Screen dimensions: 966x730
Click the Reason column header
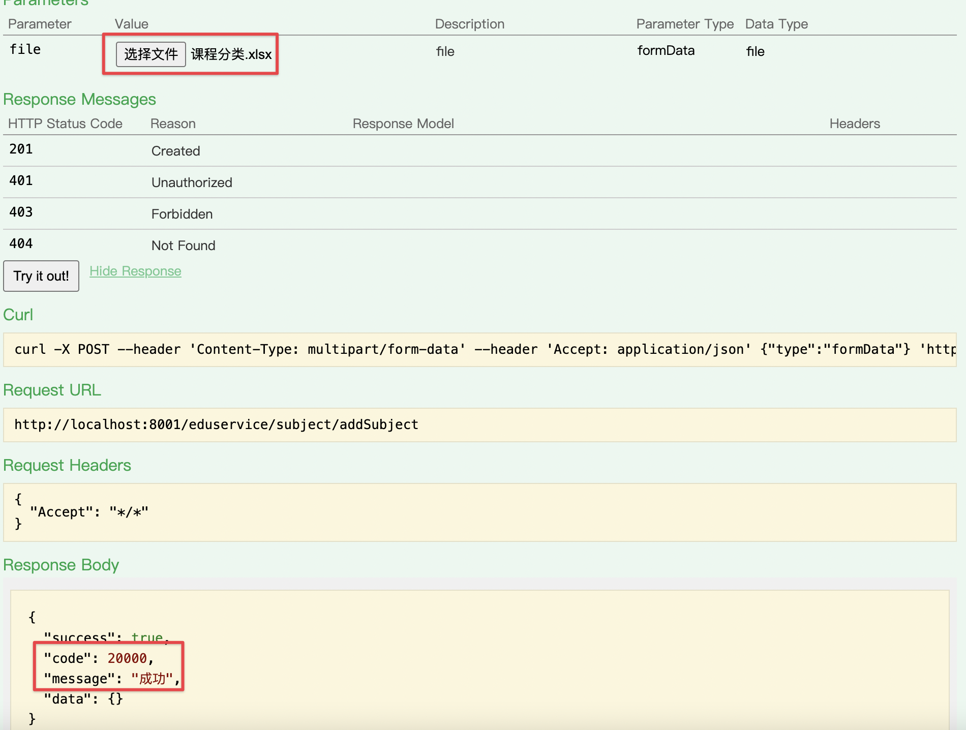[x=173, y=124]
